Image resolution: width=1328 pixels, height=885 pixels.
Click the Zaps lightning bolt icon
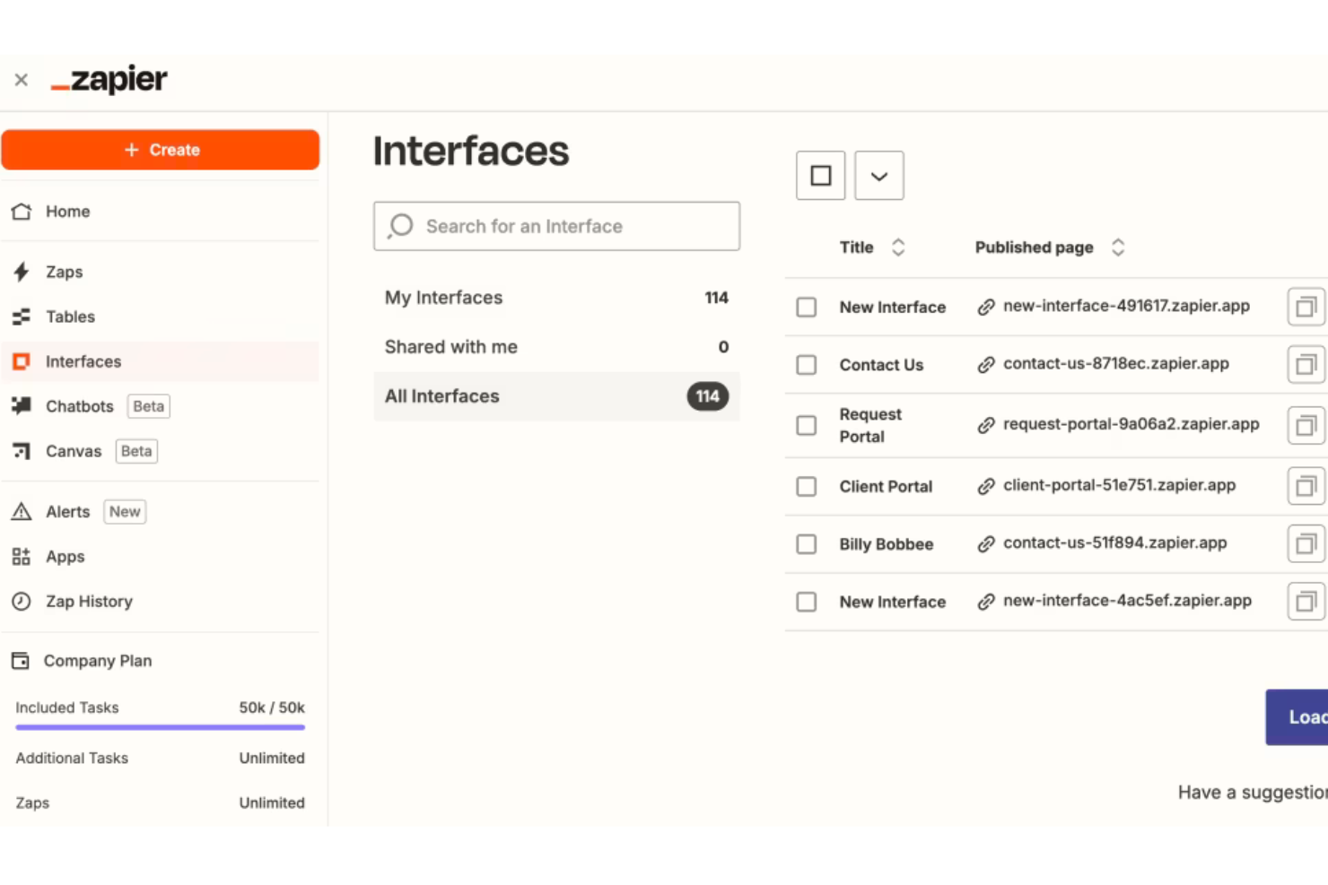pyautogui.click(x=22, y=272)
